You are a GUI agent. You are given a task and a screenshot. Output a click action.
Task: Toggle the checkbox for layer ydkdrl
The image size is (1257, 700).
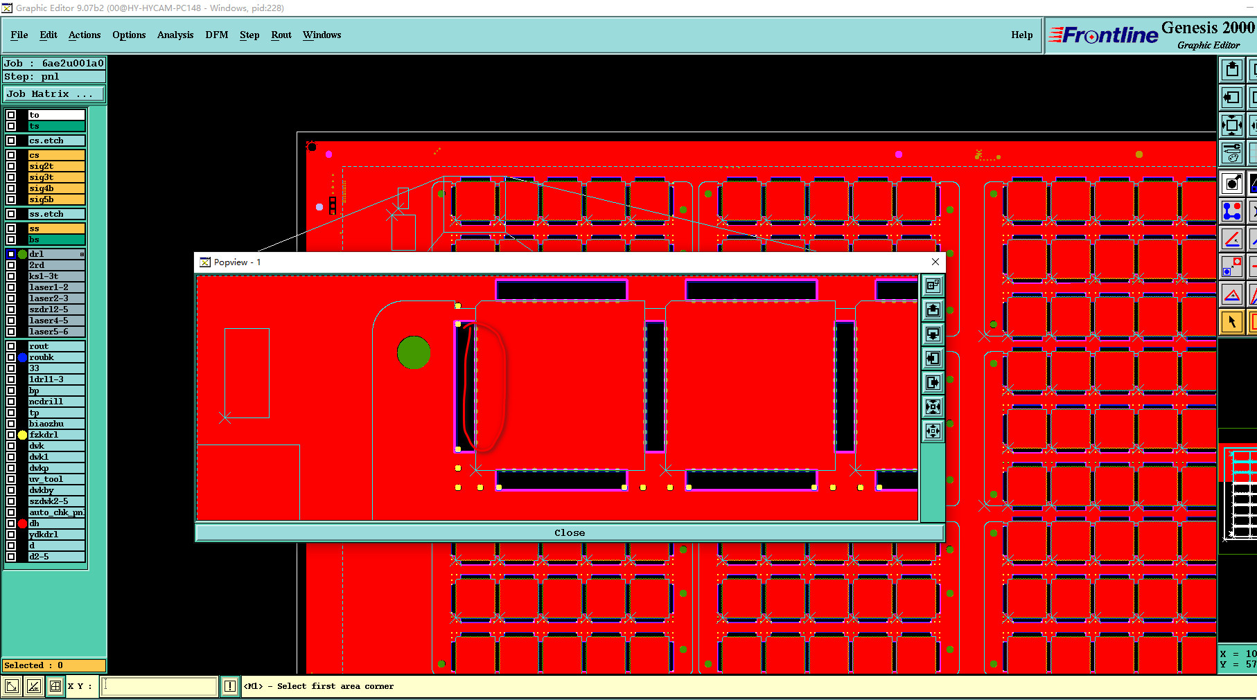click(11, 535)
